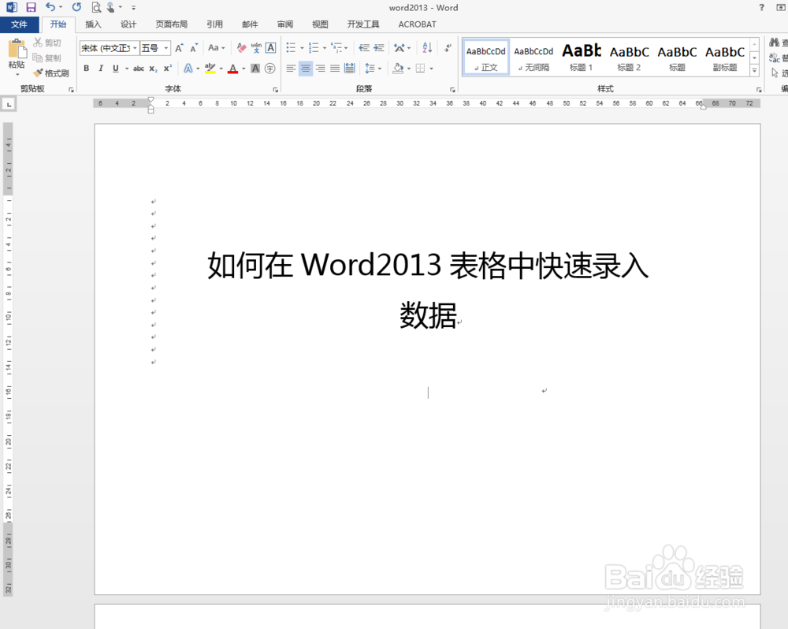Insert enclosed character (字 in circle)
788x629 pixels.
click(270, 69)
